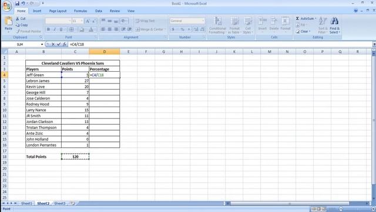Viewport: 376px width, 212px height.
Task: Save the workbook from quick access toolbar
Action: click(x=17, y=4)
